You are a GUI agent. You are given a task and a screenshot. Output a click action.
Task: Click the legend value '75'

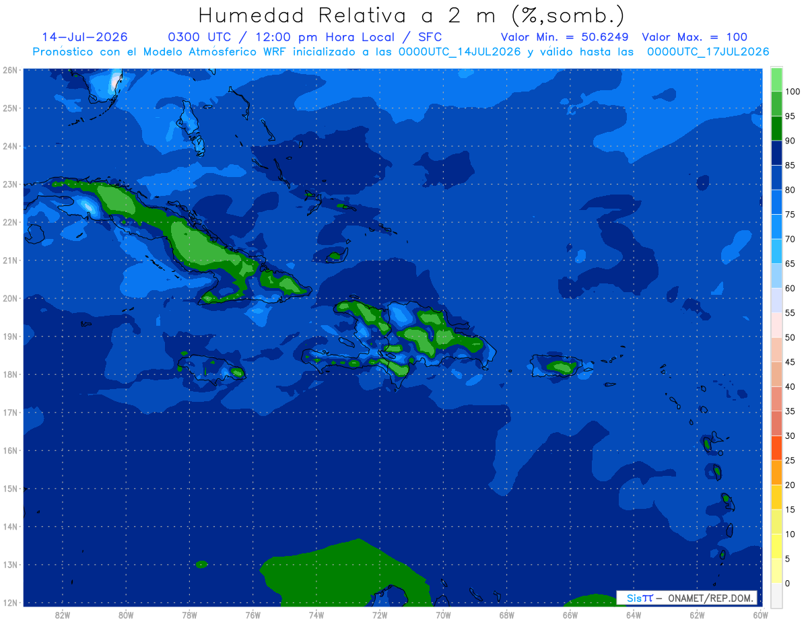click(x=790, y=215)
